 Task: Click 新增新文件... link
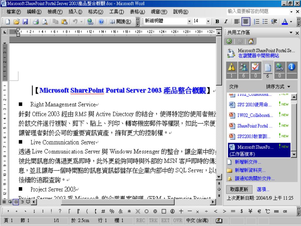(248, 162)
